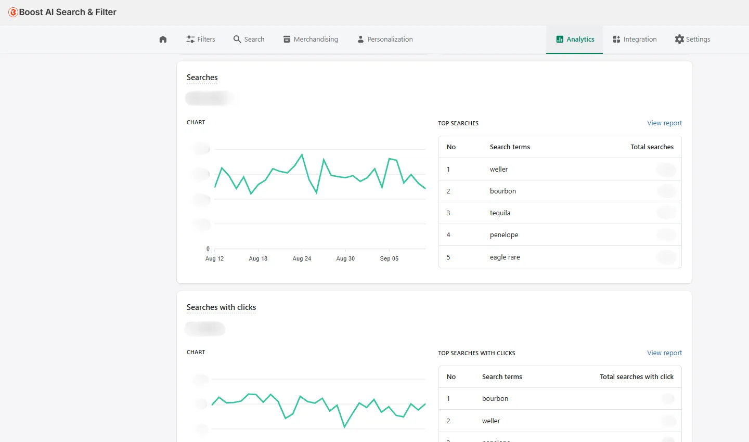Click the 'Total searches' column header

point(652,147)
